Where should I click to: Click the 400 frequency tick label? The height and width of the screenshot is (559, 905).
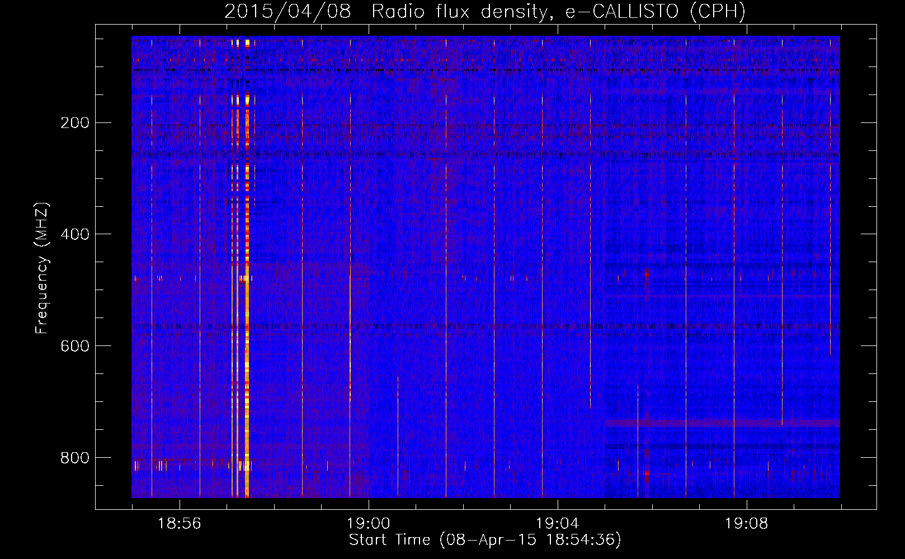(x=75, y=234)
